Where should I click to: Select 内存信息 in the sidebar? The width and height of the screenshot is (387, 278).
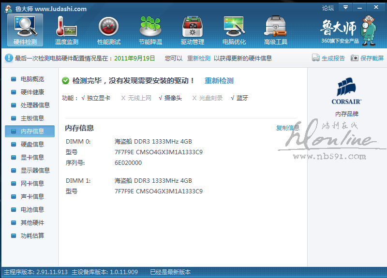coord(30,131)
